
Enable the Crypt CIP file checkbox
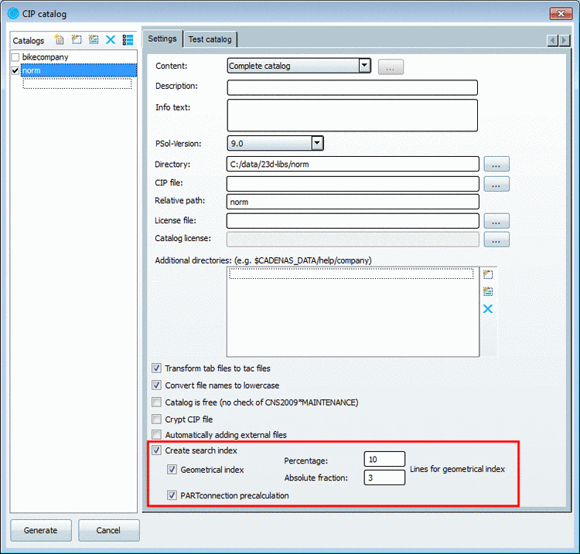pyautogui.click(x=156, y=419)
